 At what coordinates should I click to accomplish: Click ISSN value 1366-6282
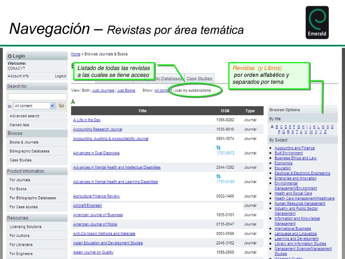point(225,120)
